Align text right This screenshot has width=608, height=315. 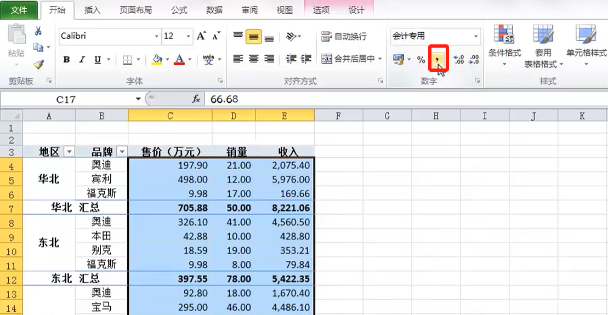tap(269, 59)
